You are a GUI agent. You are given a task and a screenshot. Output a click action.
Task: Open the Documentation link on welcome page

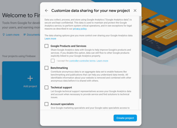tap(33, 35)
